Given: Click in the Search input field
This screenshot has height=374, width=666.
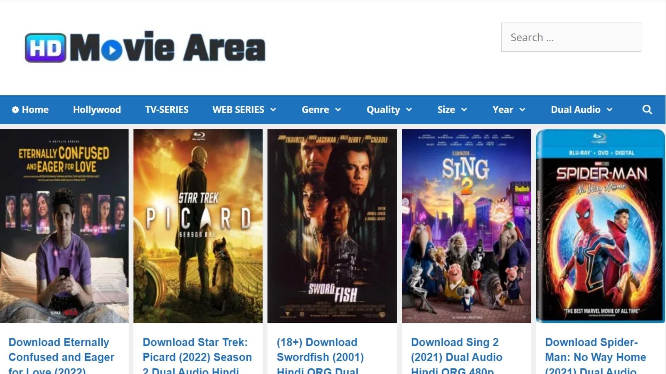Looking at the screenshot, I should coord(571,37).
